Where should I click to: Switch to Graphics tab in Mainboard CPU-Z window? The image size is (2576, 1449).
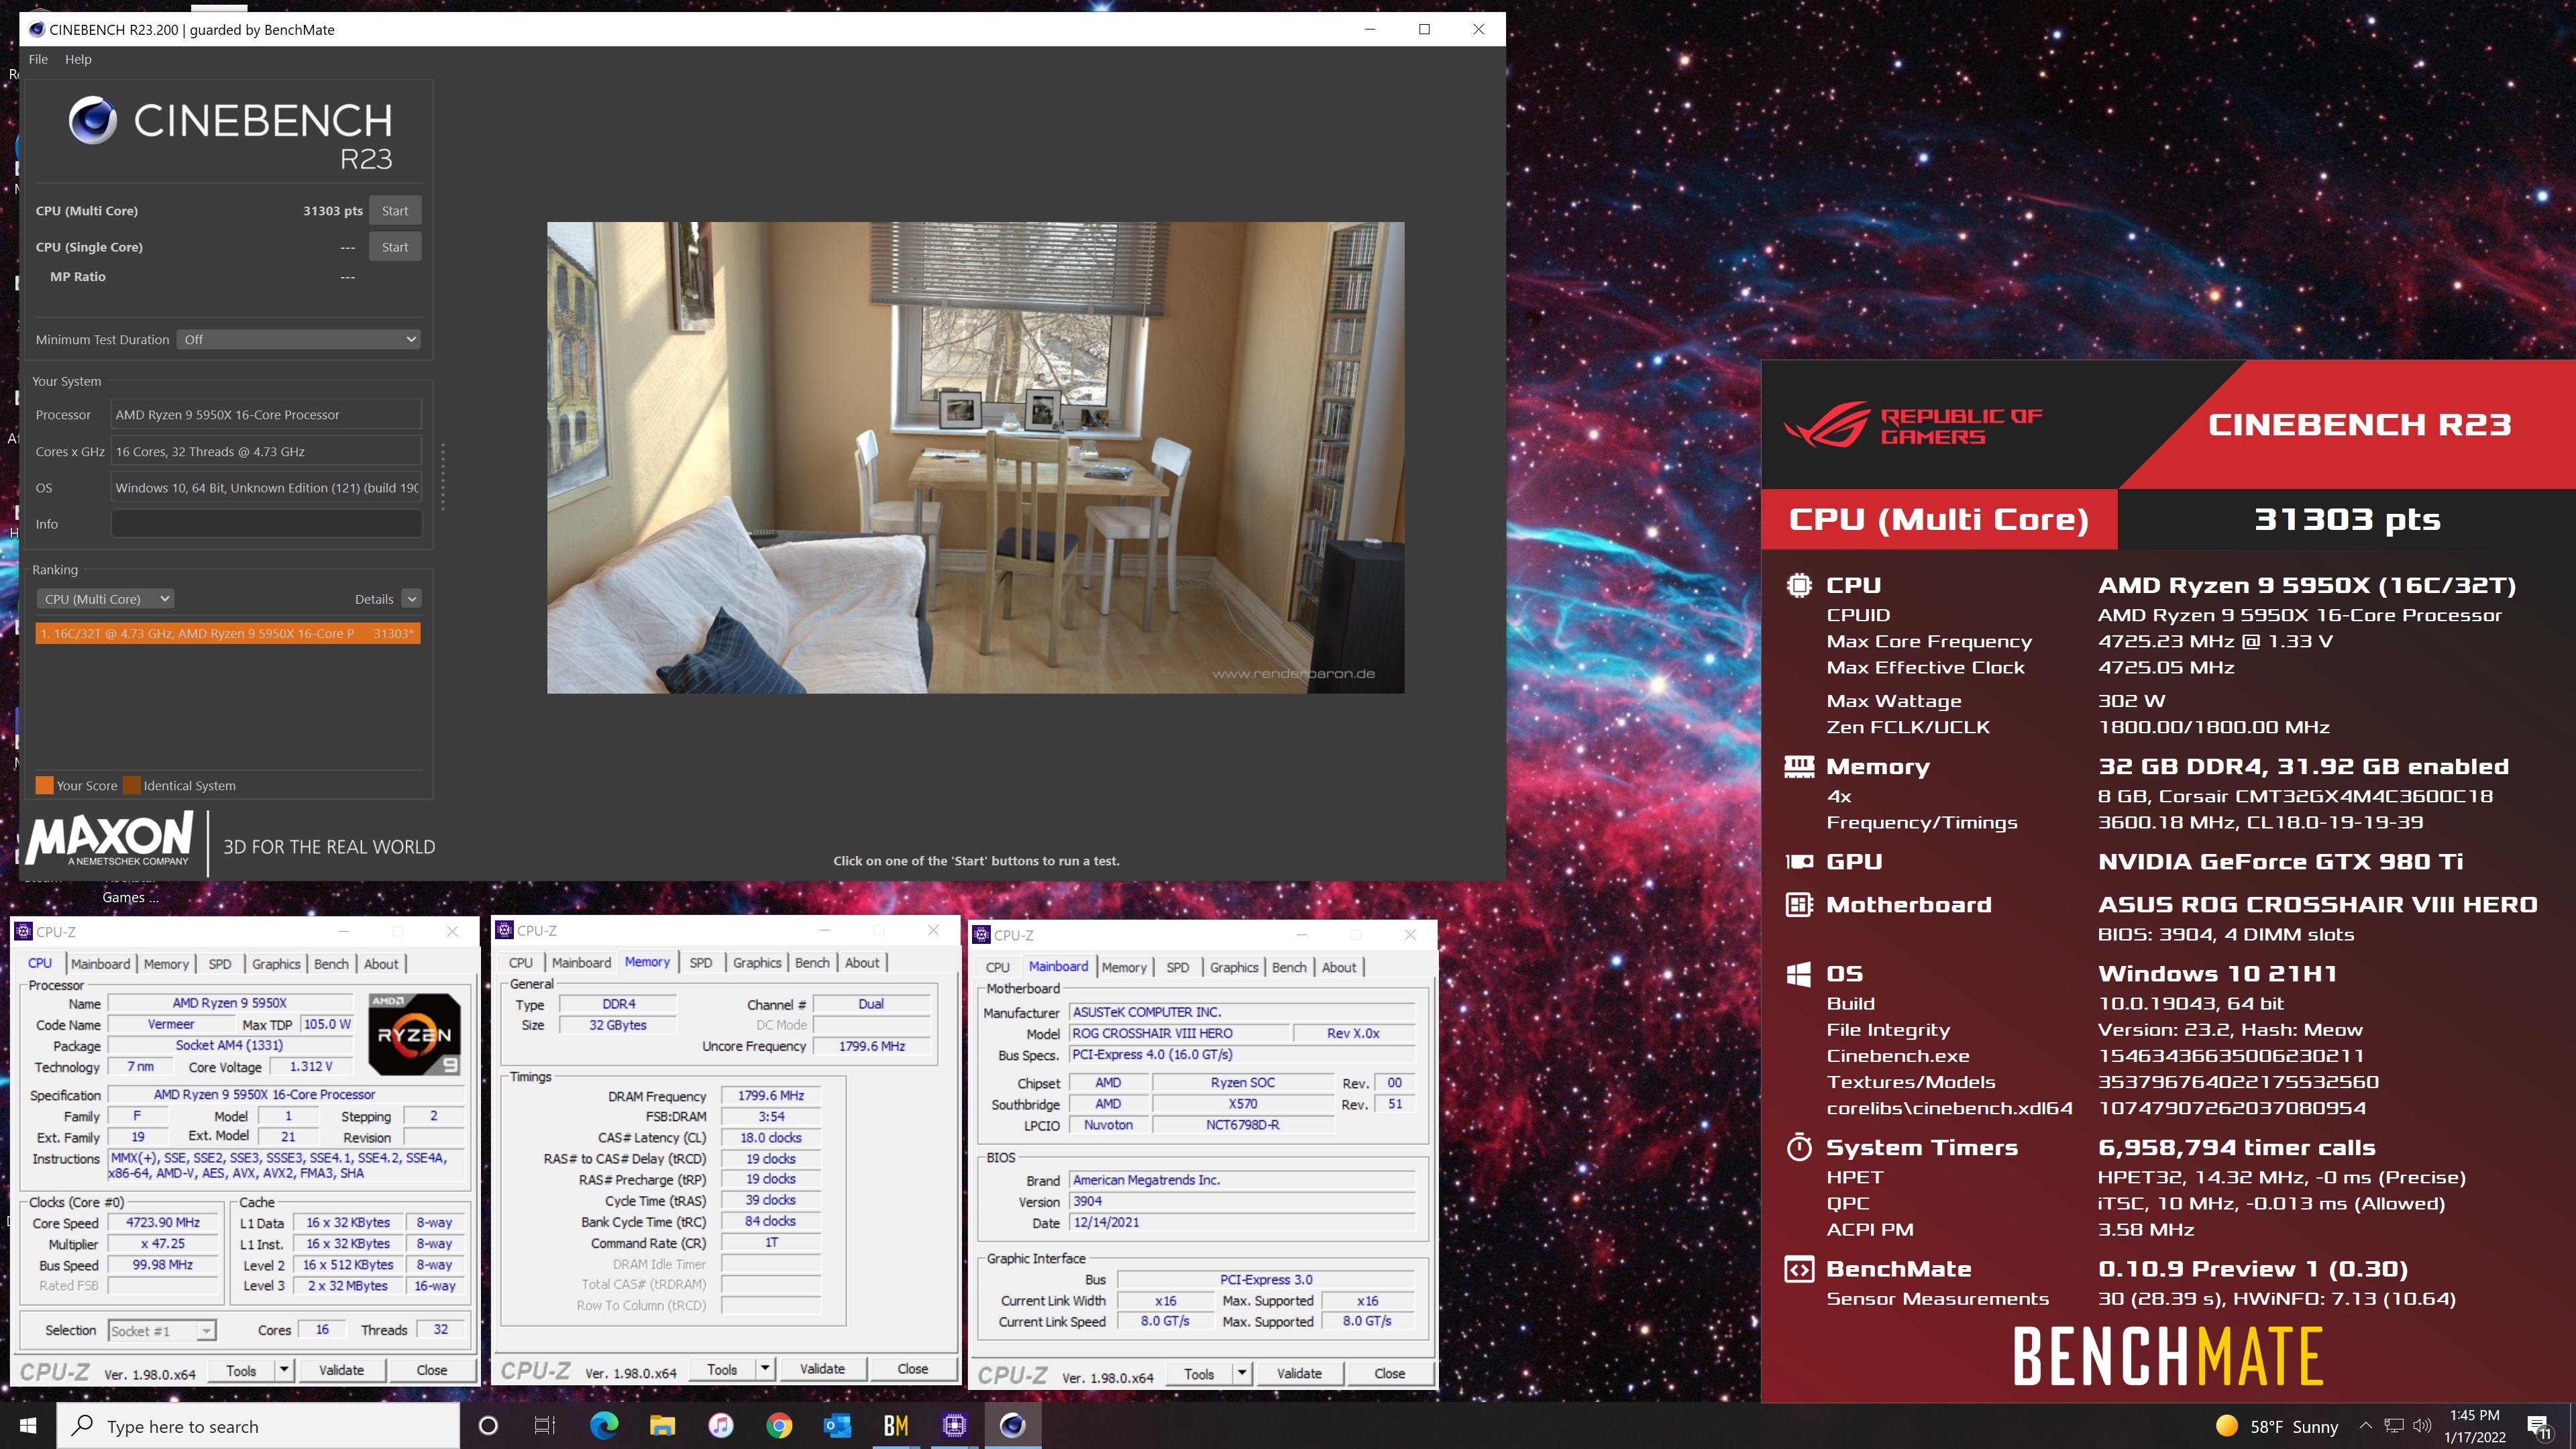click(1234, 967)
